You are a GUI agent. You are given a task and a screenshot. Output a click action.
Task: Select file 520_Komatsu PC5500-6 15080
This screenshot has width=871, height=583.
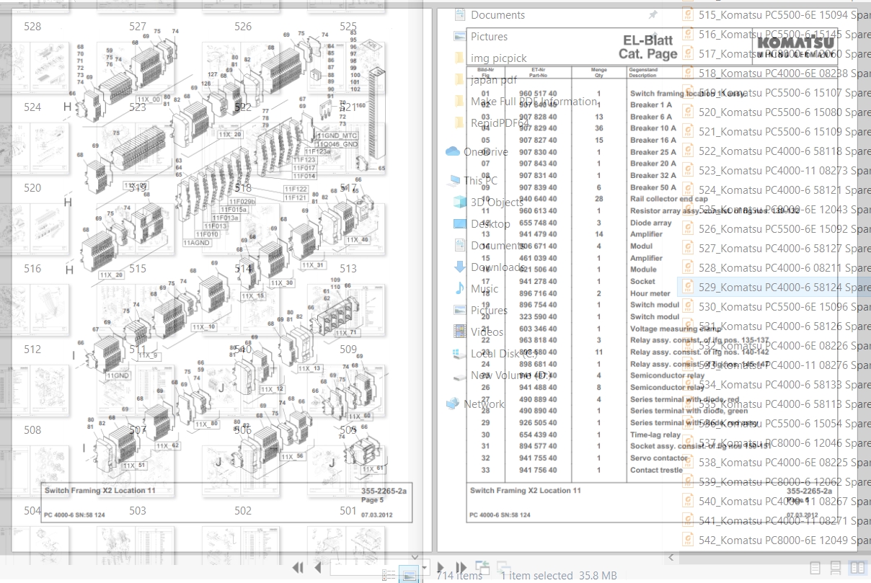click(784, 112)
